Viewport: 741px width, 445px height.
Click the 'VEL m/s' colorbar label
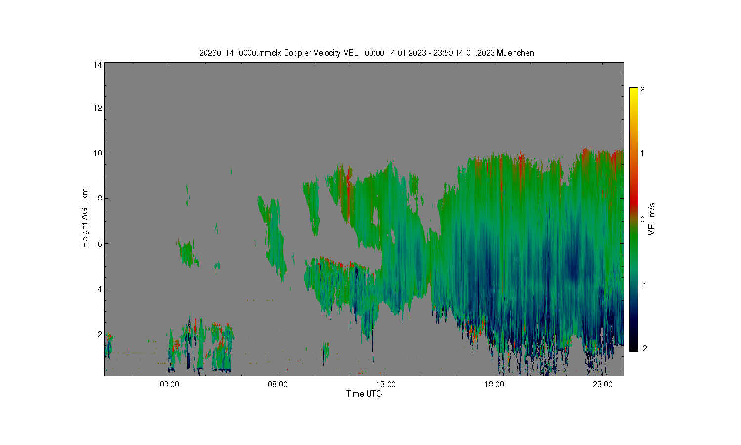click(x=651, y=219)
